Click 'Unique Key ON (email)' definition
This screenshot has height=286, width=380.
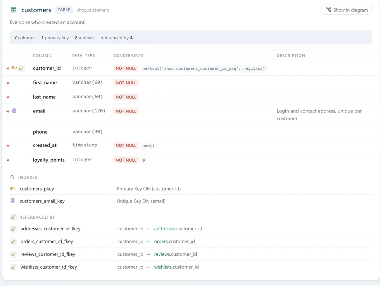141,201
